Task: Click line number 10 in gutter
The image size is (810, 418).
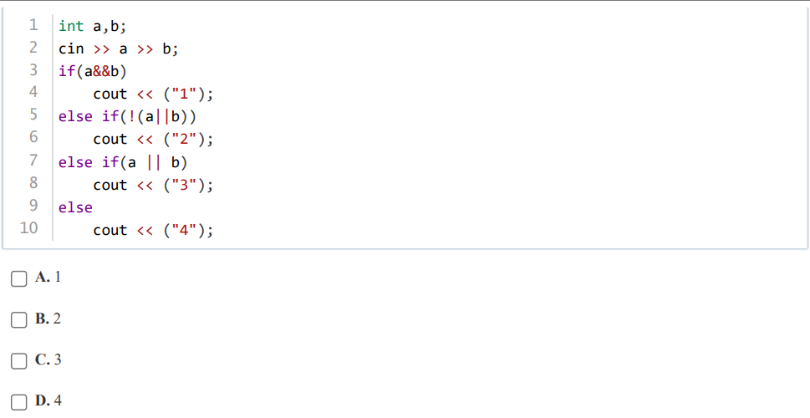Action: (28, 228)
